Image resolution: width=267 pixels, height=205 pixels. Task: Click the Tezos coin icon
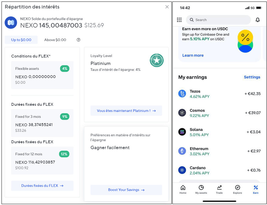[182, 94]
